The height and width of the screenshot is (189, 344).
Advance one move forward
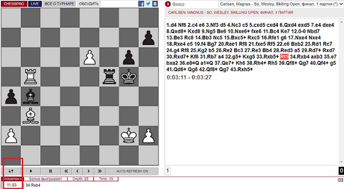click(x=88, y=171)
